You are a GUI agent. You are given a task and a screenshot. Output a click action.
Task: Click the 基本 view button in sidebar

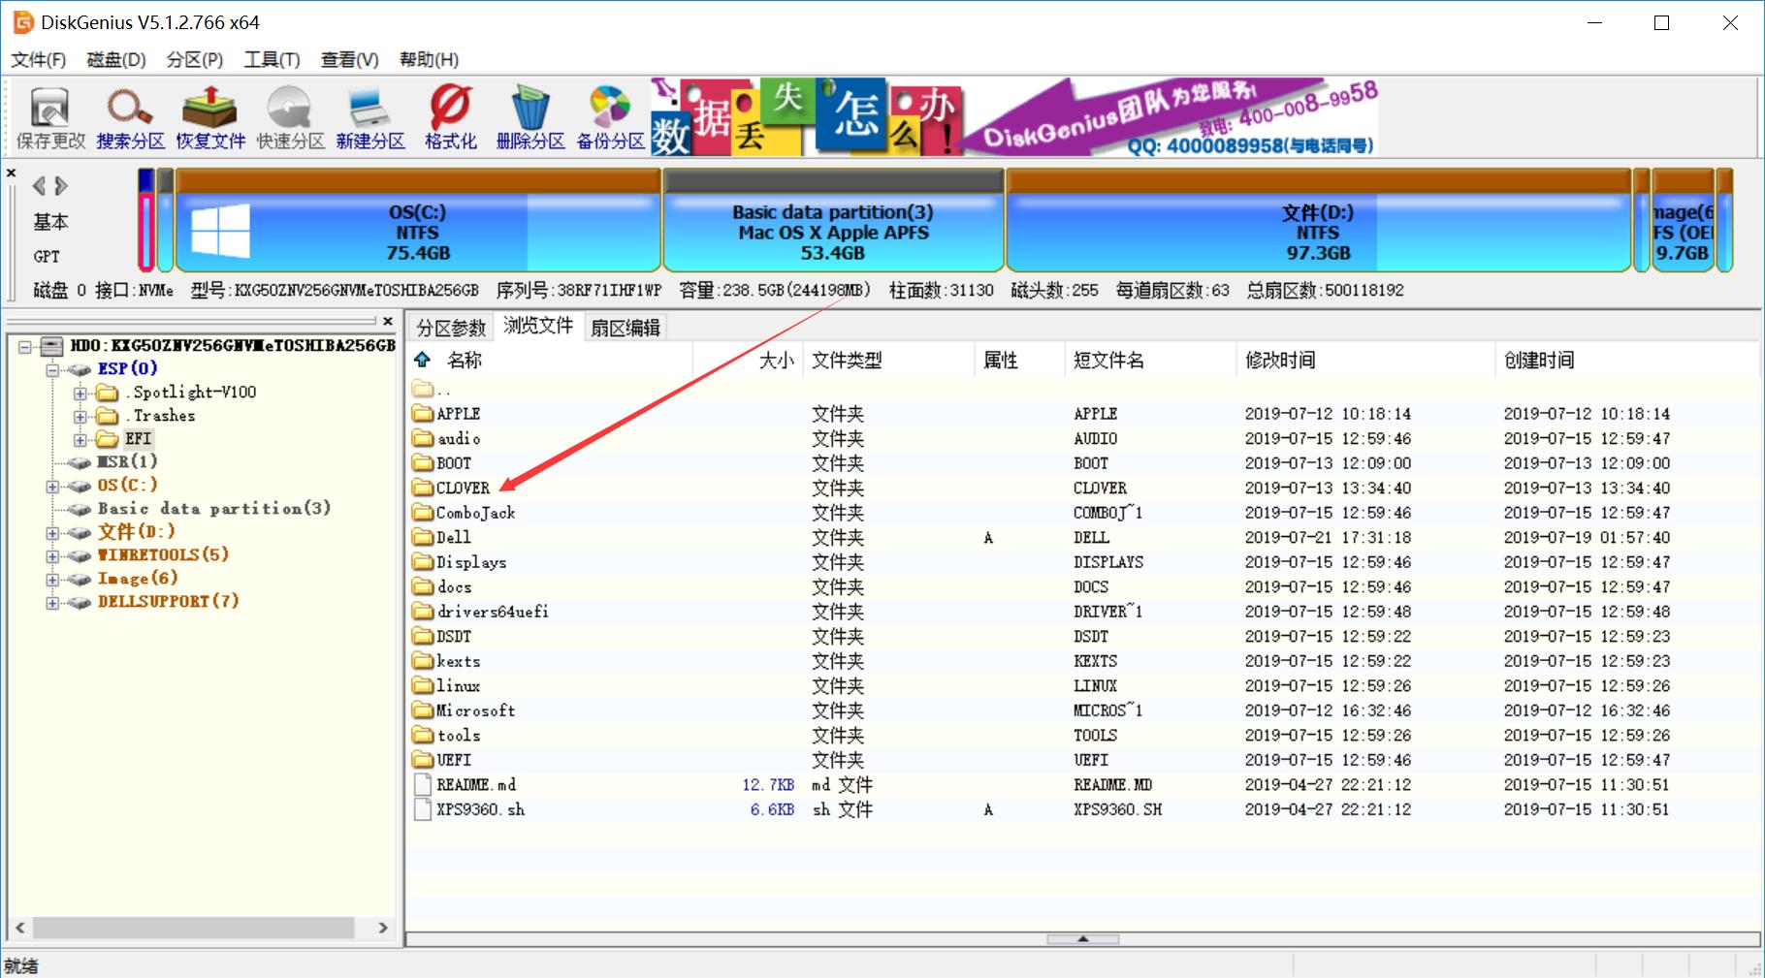coord(50,221)
